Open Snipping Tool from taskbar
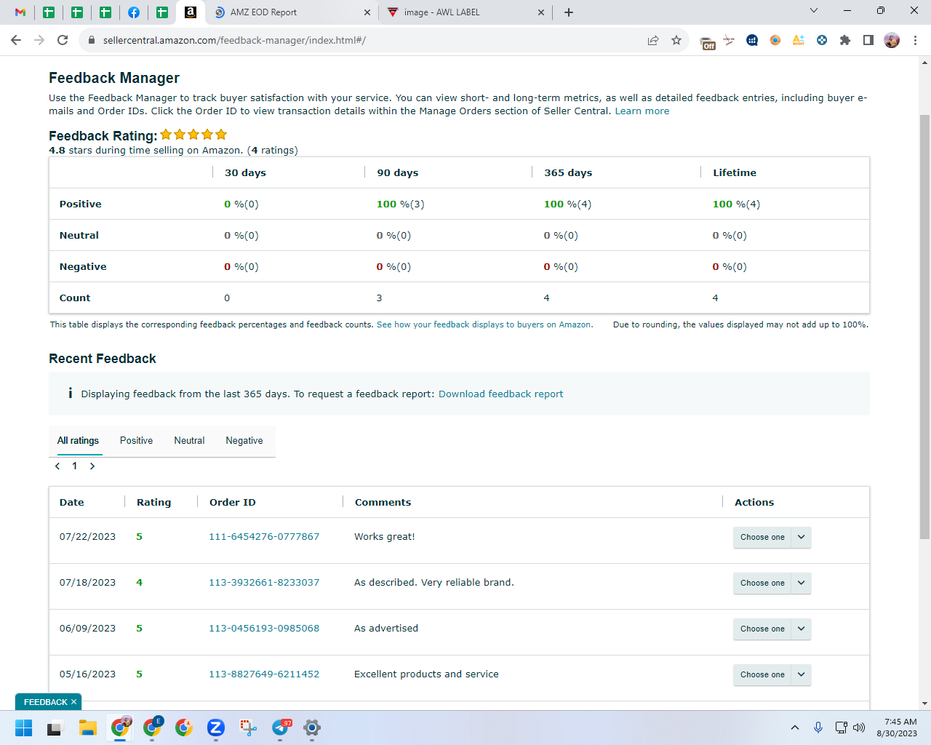The width and height of the screenshot is (931, 745). click(248, 728)
